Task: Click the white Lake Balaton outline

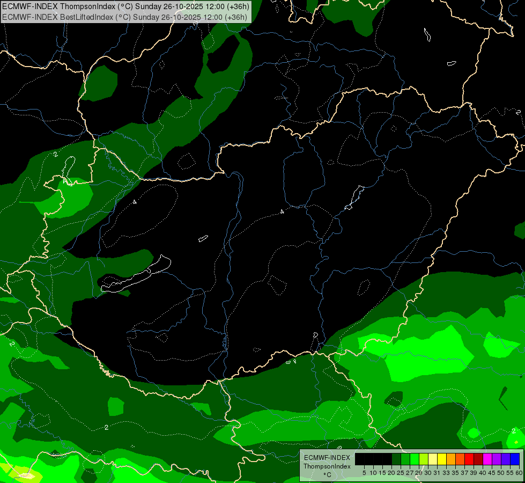Action: tap(136, 274)
